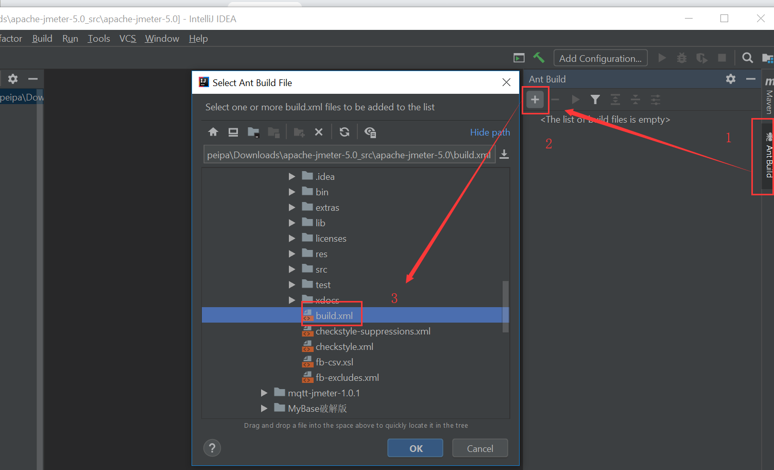Viewport: 774px width, 470px height.
Task: Hide the Ant Build panel with minimize dash
Action: [x=751, y=79]
